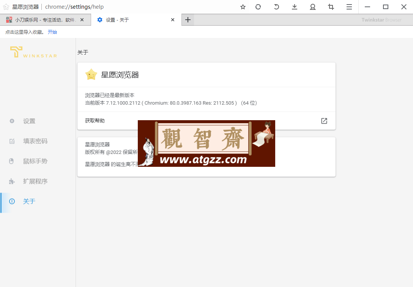Click the Twinkstar logo in sidebar
Image resolution: width=413 pixels, height=287 pixels.
33,52
